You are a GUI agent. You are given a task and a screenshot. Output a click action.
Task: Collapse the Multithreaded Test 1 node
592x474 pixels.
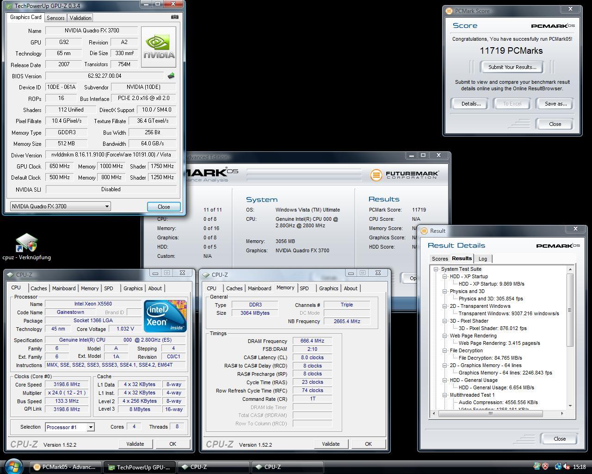click(444, 395)
